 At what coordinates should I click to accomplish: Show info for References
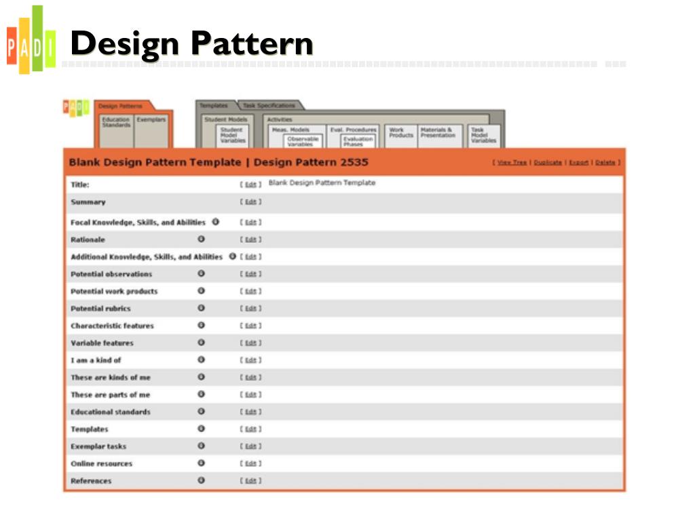click(201, 480)
